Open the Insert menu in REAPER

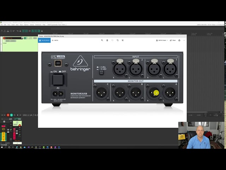coord(13,25)
